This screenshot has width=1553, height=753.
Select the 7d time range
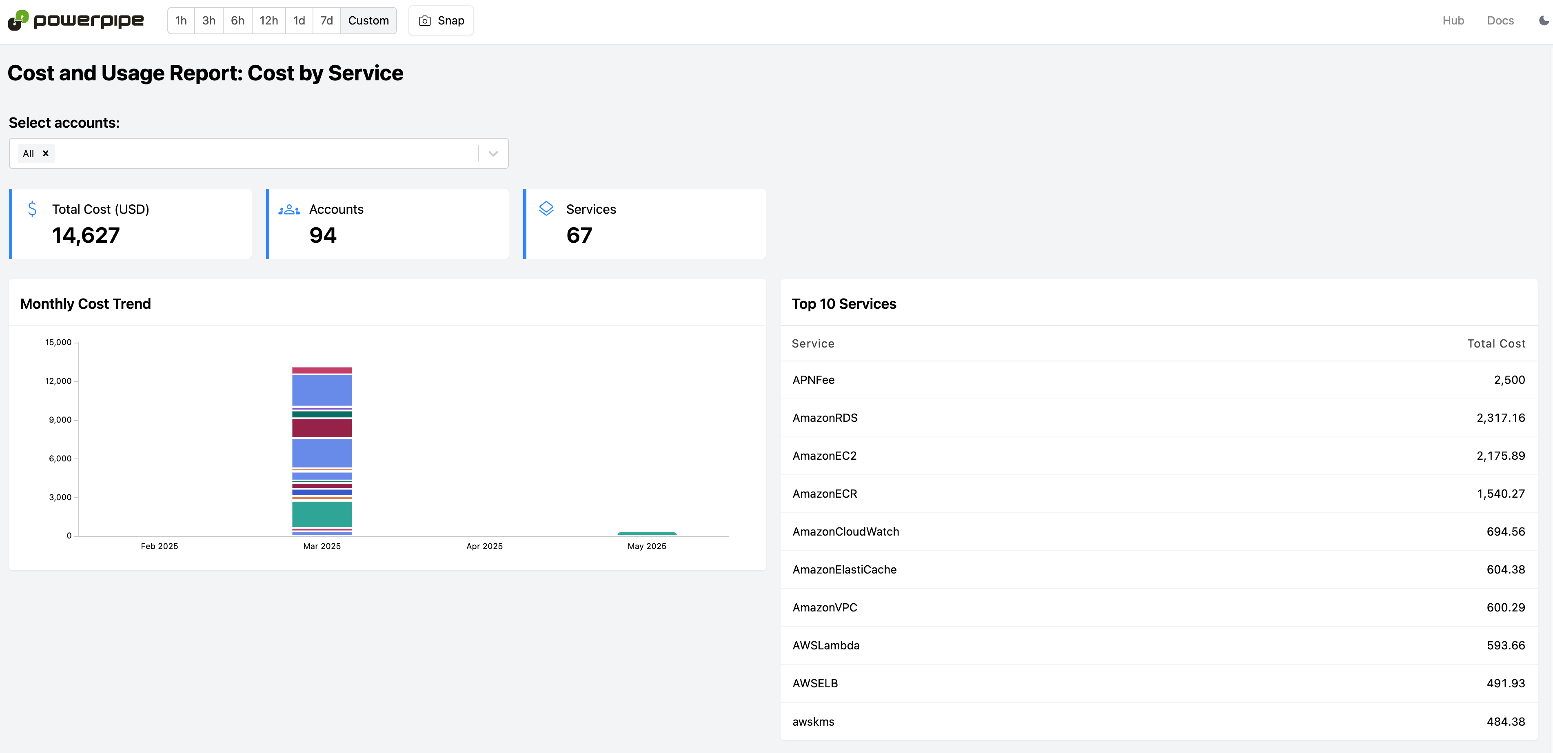(326, 20)
